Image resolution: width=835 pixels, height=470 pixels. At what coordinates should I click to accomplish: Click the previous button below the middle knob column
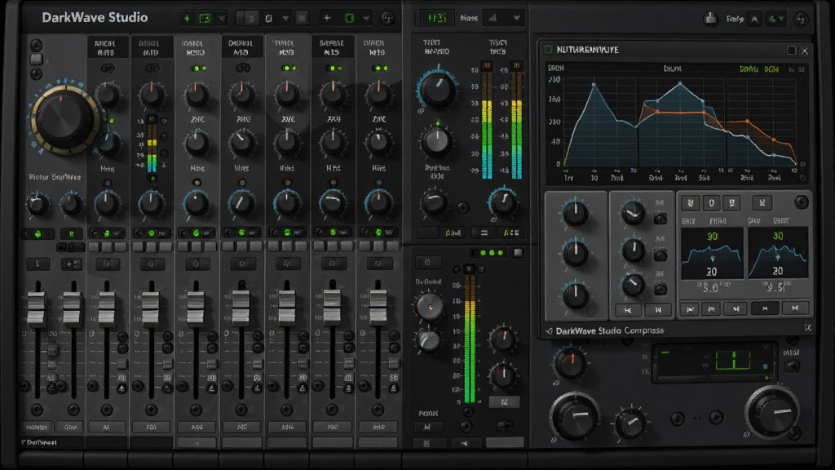pos(629,309)
